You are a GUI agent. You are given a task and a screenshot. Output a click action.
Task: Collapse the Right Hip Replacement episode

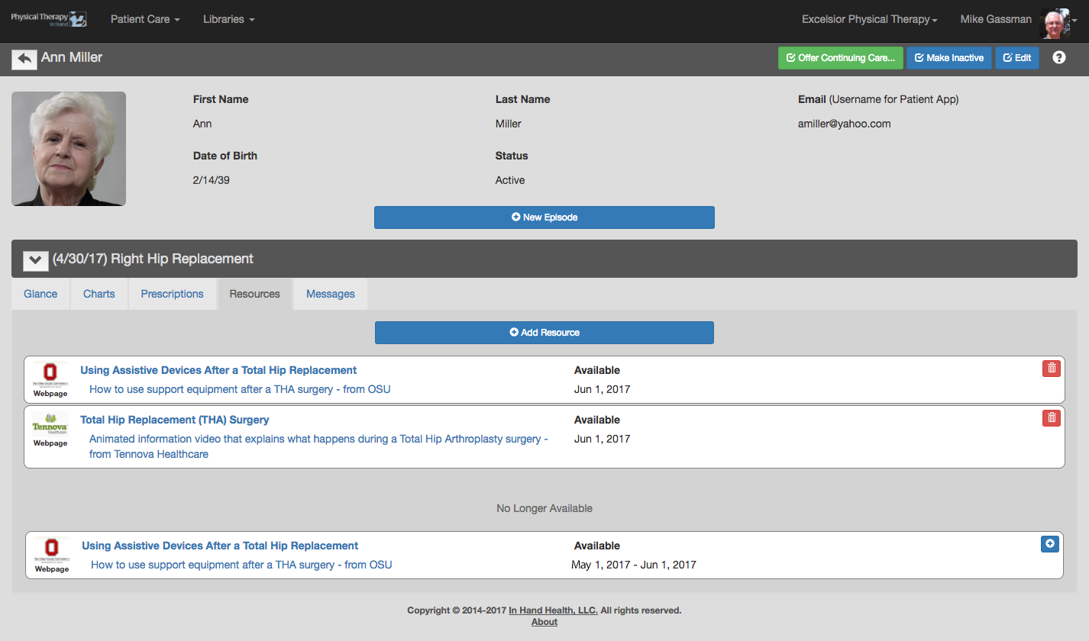(x=36, y=260)
